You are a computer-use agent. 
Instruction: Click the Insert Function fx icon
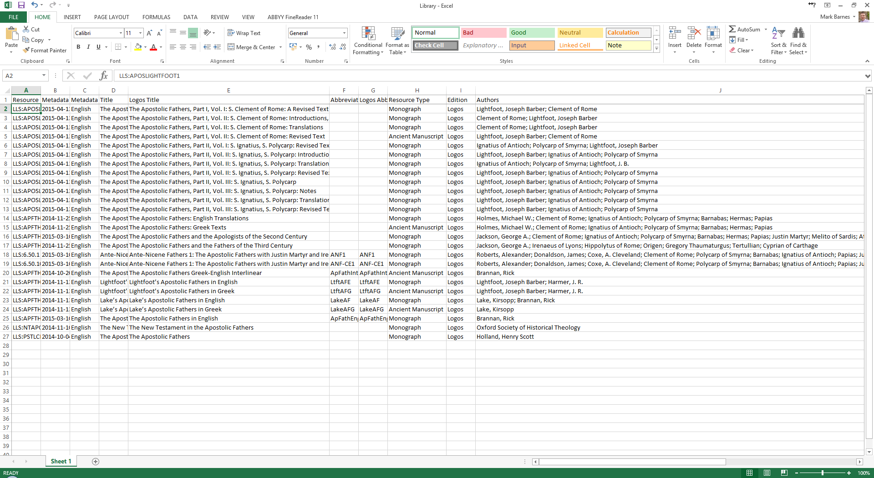click(104, 76)
